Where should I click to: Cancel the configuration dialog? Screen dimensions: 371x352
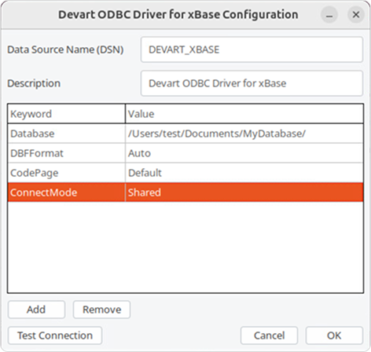pyautogui.click(x=269, y=335)
